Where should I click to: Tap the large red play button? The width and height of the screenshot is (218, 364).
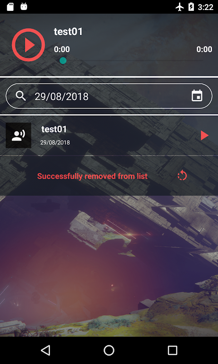coord(28,45)
